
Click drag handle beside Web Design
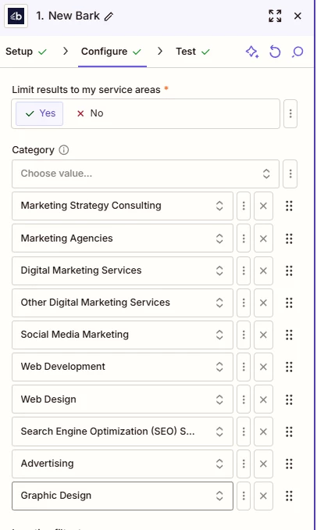pyautogui.click(x=289, y=399)
